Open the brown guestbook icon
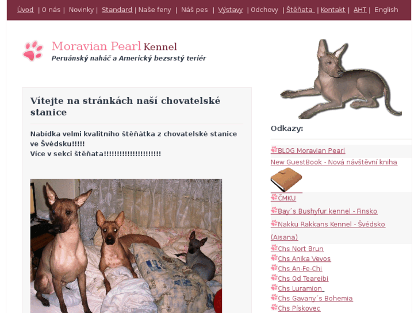 (x=286, y=179)
